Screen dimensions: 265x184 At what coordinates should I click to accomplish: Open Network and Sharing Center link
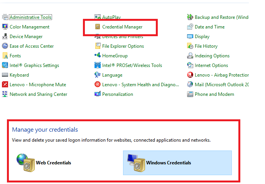pyautogui.click(x=38, y=94)
